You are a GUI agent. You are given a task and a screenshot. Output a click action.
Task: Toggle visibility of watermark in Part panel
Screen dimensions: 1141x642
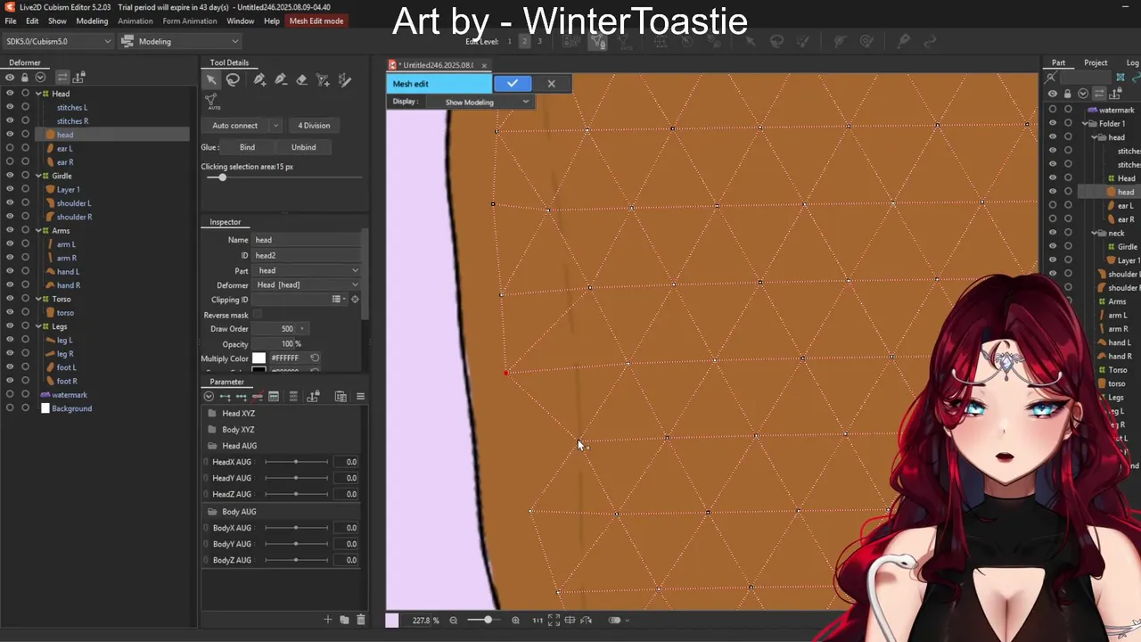point(1053,110)
